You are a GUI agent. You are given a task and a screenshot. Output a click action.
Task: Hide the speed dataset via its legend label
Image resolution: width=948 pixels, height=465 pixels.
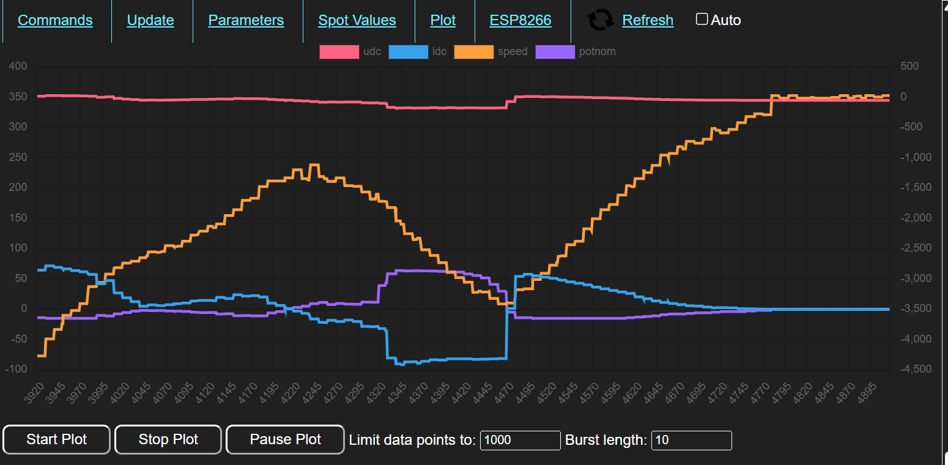(513, 52)
